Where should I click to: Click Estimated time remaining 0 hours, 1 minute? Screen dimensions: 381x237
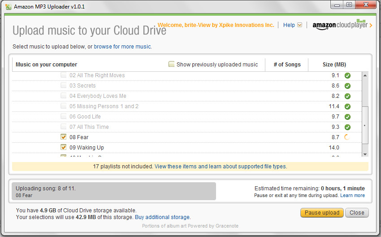(309, 189)
